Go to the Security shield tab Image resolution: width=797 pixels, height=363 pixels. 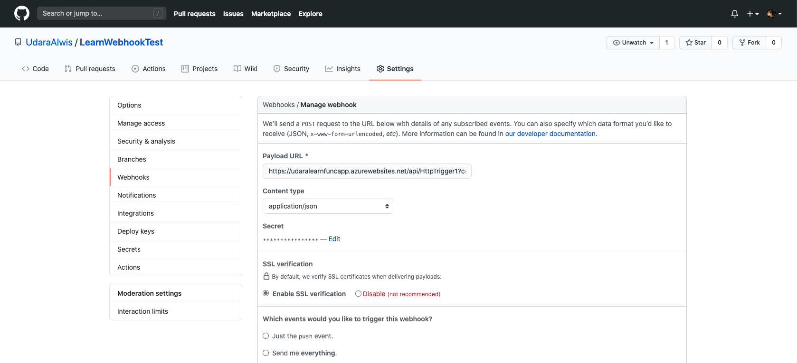pyautogui.click(x=291, y=69)
